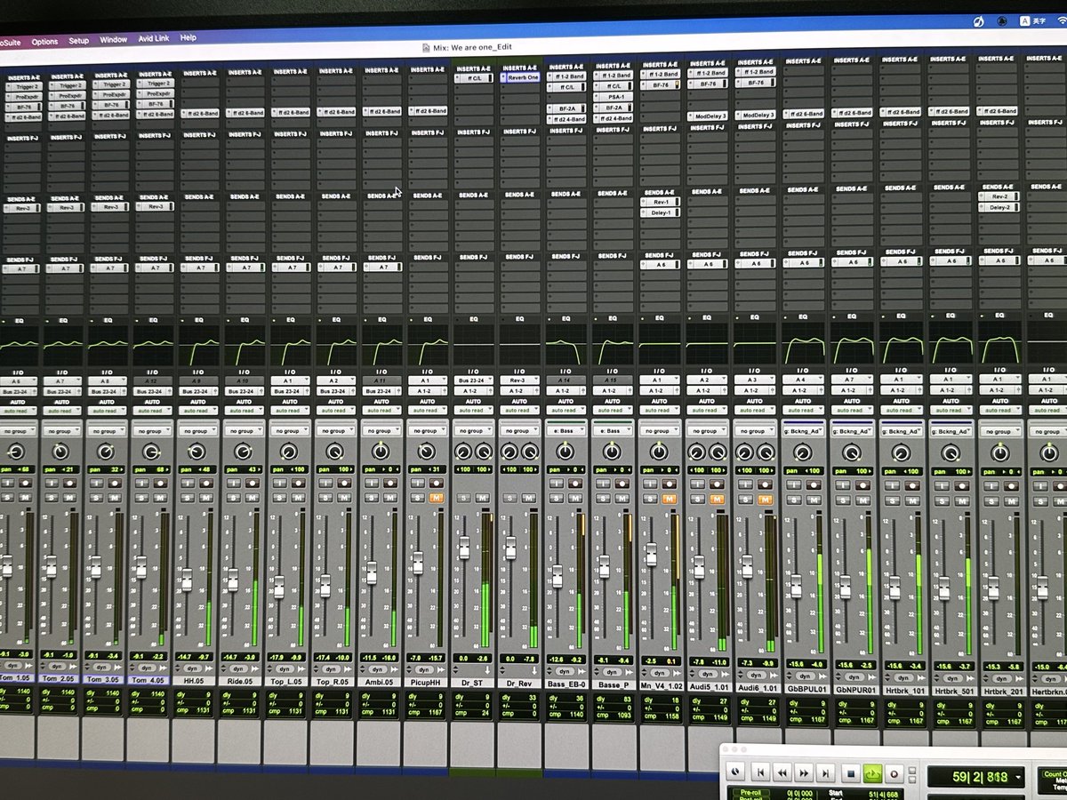
Task: Open the Reverb One insert on Dr_Rev
Action: [520, 77]
